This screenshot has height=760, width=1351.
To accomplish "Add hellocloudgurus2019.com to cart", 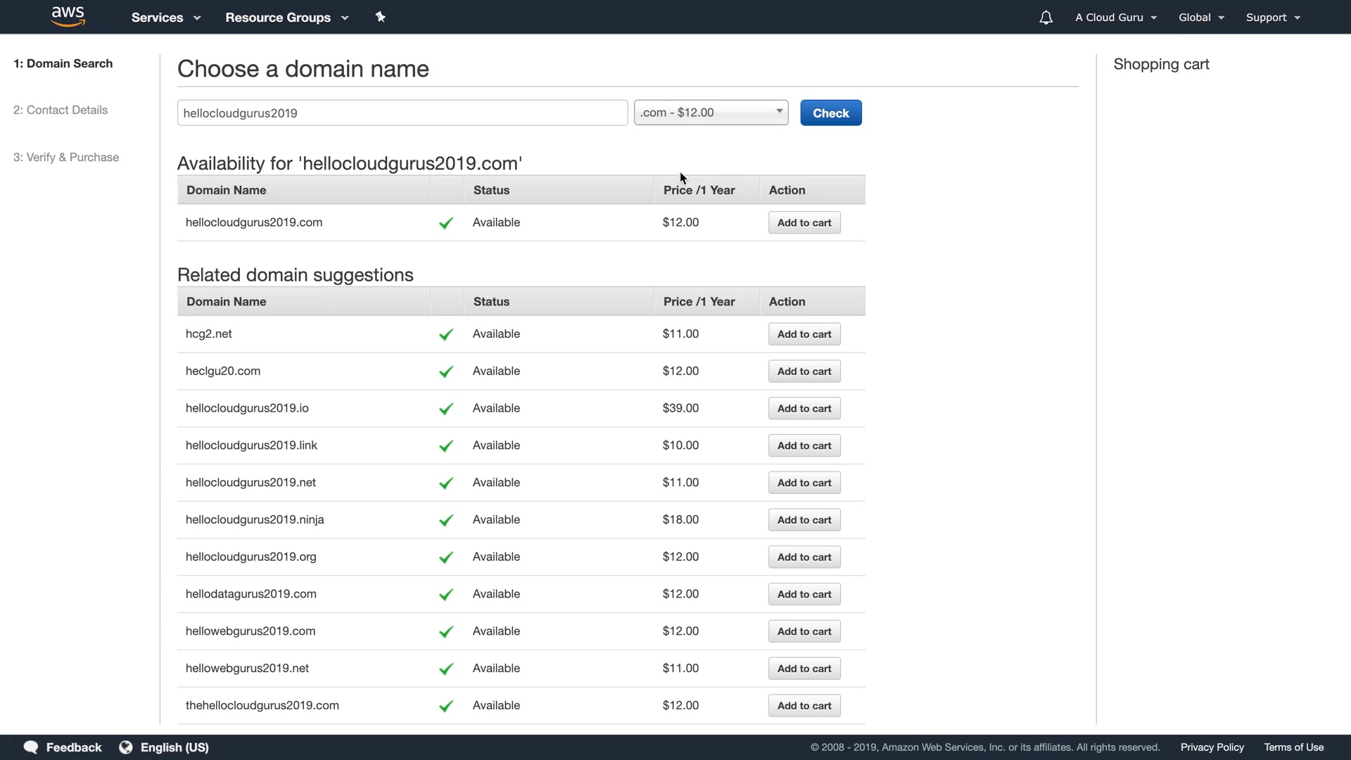I will pyautogui.click(x=804, y=223).
